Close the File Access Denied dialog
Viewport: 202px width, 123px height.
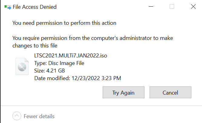(x=193, y=7)
